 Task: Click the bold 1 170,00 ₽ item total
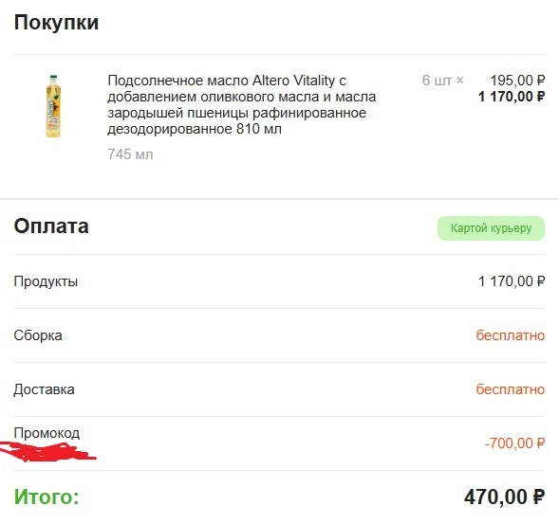[512, 97]
